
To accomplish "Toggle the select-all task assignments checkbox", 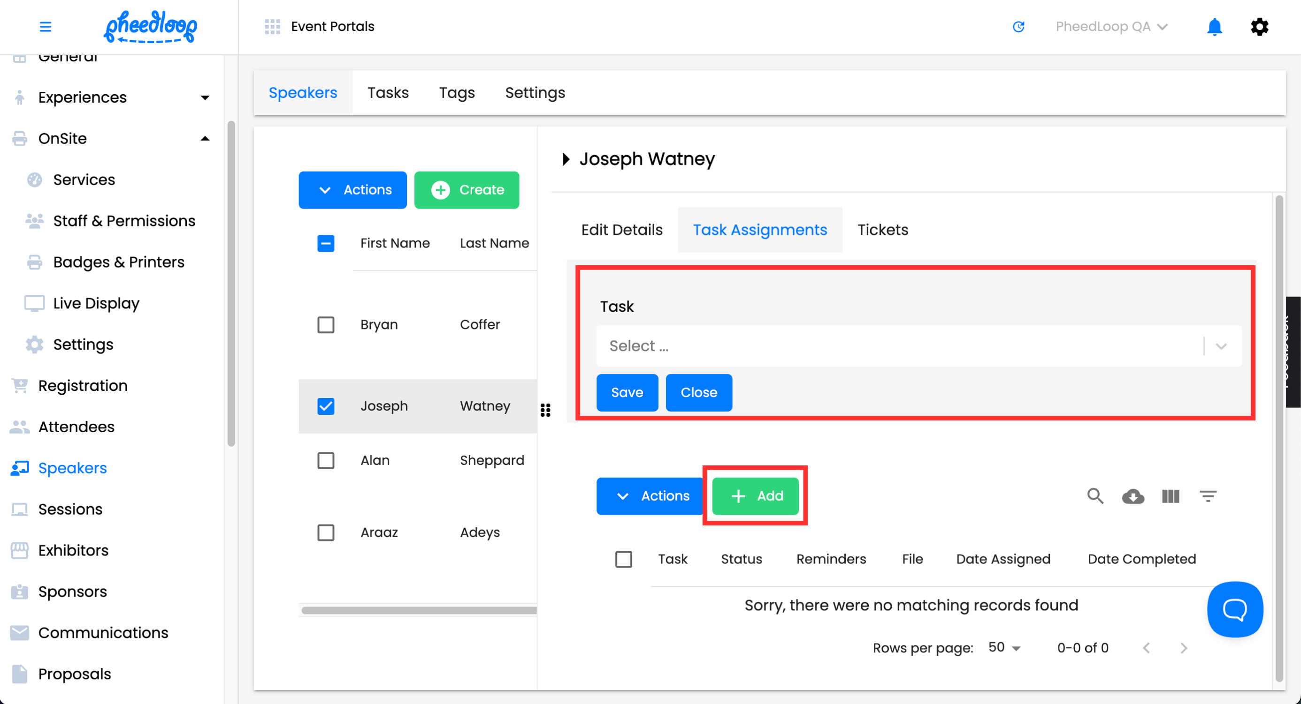I will tap(623, 559).
